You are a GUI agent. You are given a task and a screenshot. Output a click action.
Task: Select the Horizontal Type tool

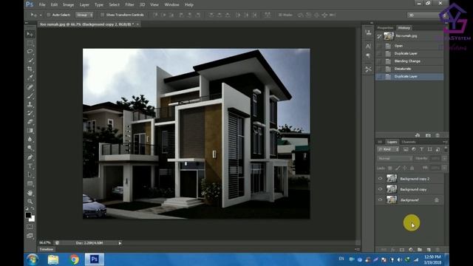(30, 166)
